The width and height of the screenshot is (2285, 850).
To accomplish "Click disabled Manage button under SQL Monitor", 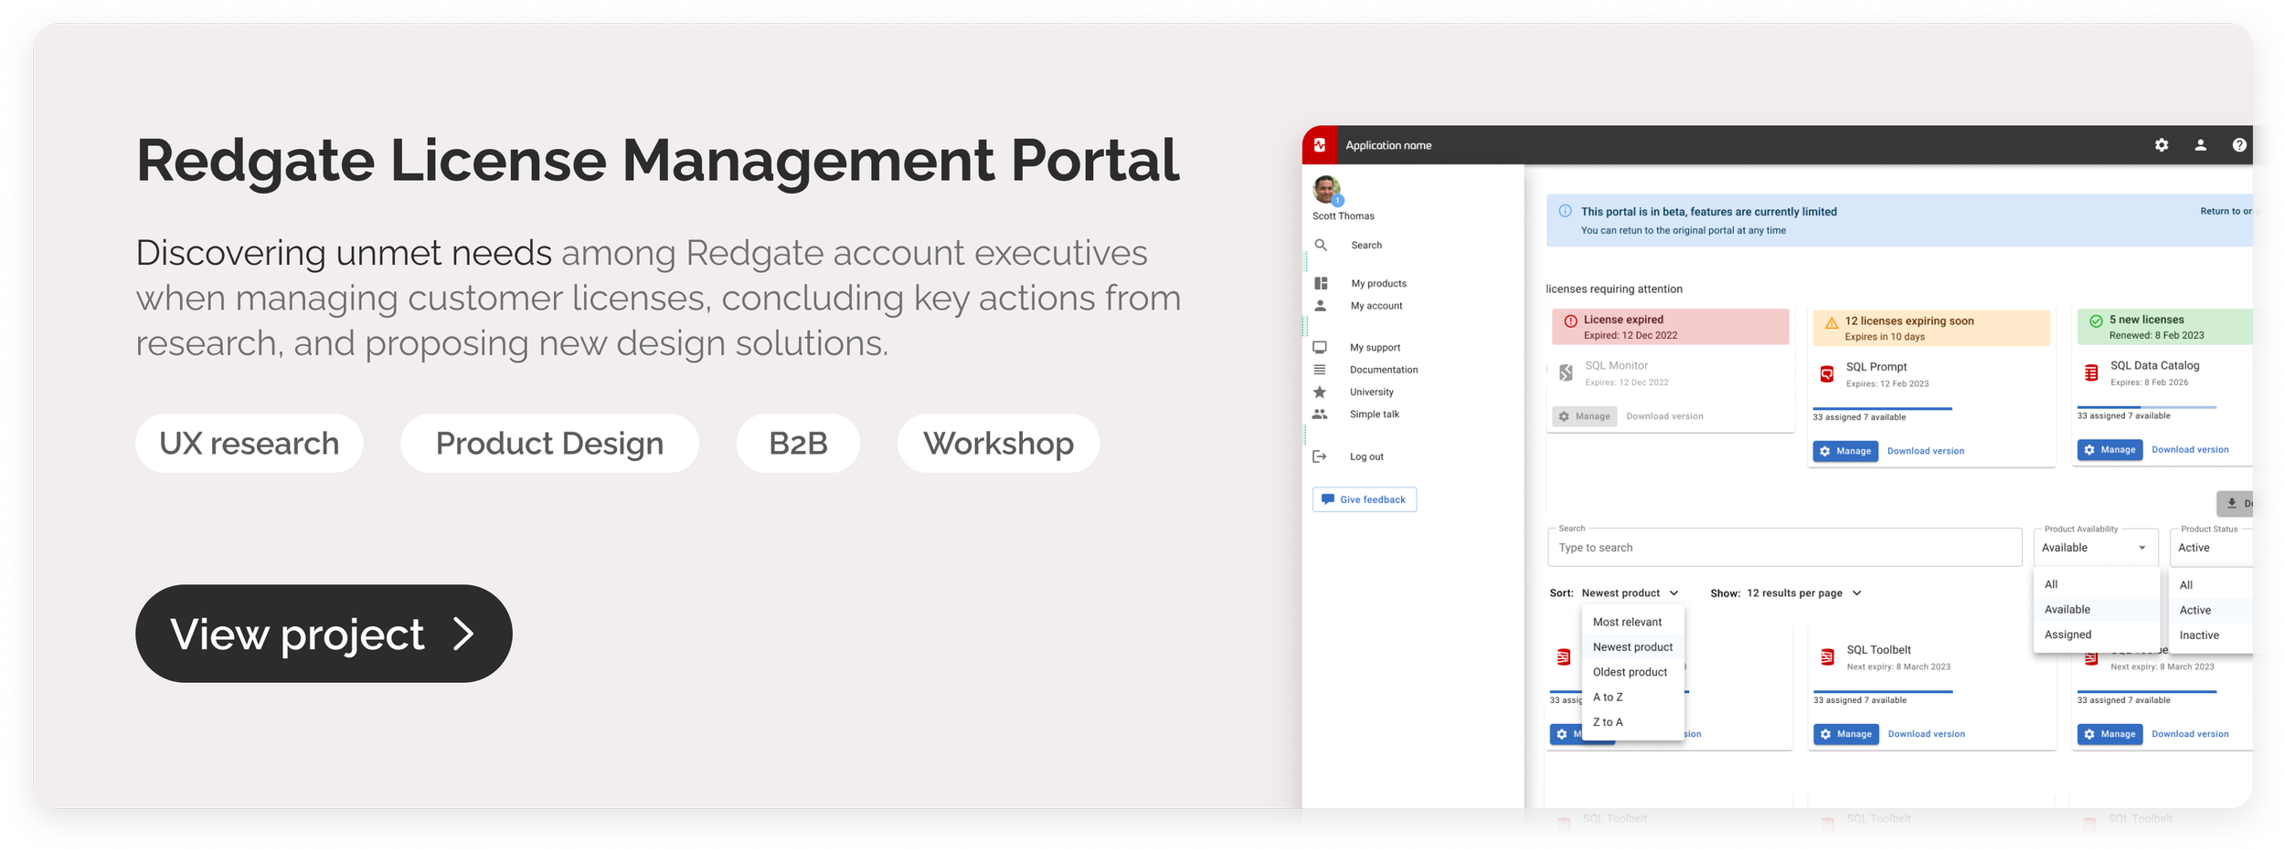I will pos(1584,416).
